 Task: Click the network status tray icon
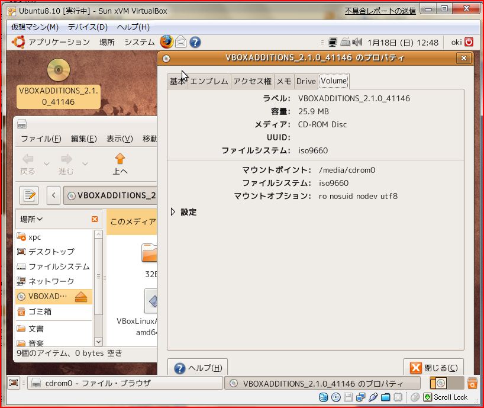[x=333, y=42]
